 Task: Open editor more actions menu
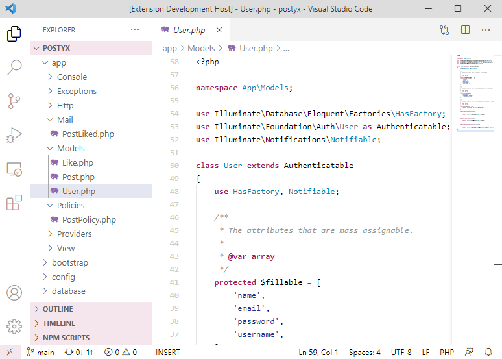point(486,30)
